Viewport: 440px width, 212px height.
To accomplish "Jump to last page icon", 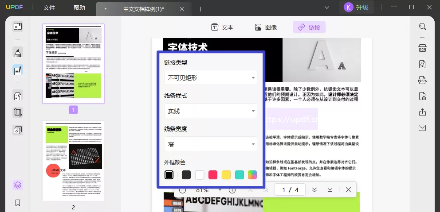I will tap(330, 189).
